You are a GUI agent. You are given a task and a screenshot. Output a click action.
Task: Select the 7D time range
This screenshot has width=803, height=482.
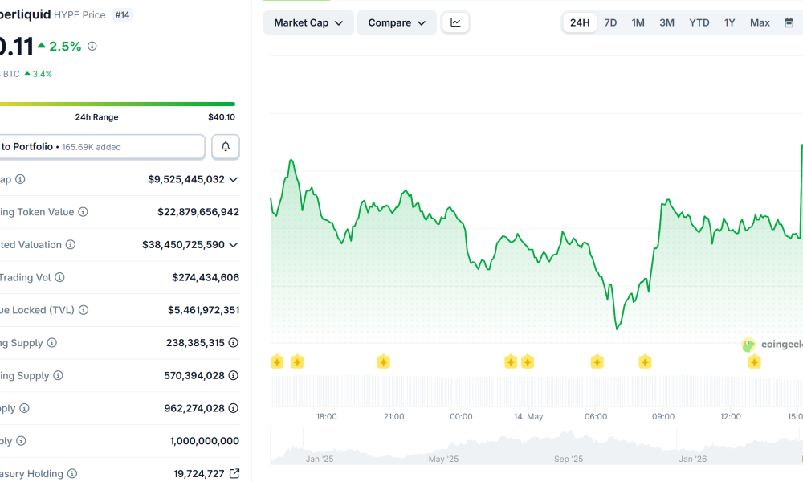610,22
